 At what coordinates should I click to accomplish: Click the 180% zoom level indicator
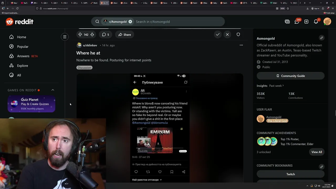[282, 8]
